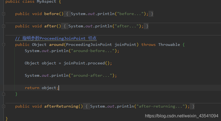The height and width of the screenshot is (121, 221).
Task: Click the Throwable exception type
Action: (169, 45)
